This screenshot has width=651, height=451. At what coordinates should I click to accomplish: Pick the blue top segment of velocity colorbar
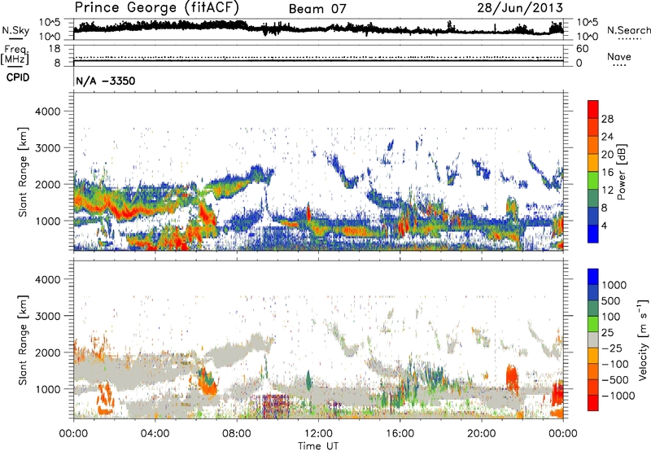(593, 277)
